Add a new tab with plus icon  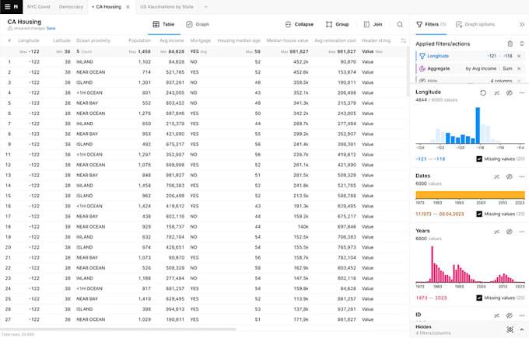[206, 7]
